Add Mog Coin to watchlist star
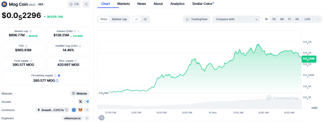This screenshot has height=122, width=325. pyautogui.click(x=74, y=4)
